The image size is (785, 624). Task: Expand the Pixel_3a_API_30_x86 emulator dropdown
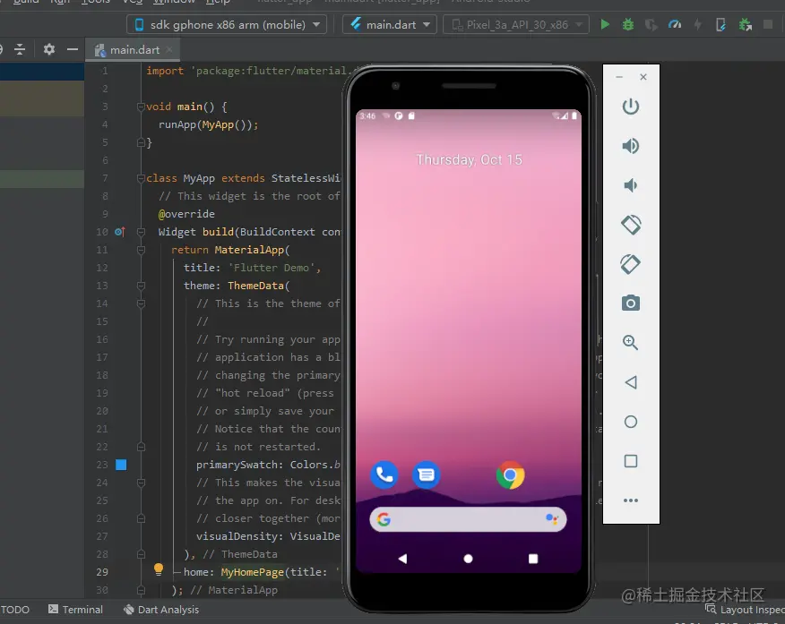(x=515, y=25)
